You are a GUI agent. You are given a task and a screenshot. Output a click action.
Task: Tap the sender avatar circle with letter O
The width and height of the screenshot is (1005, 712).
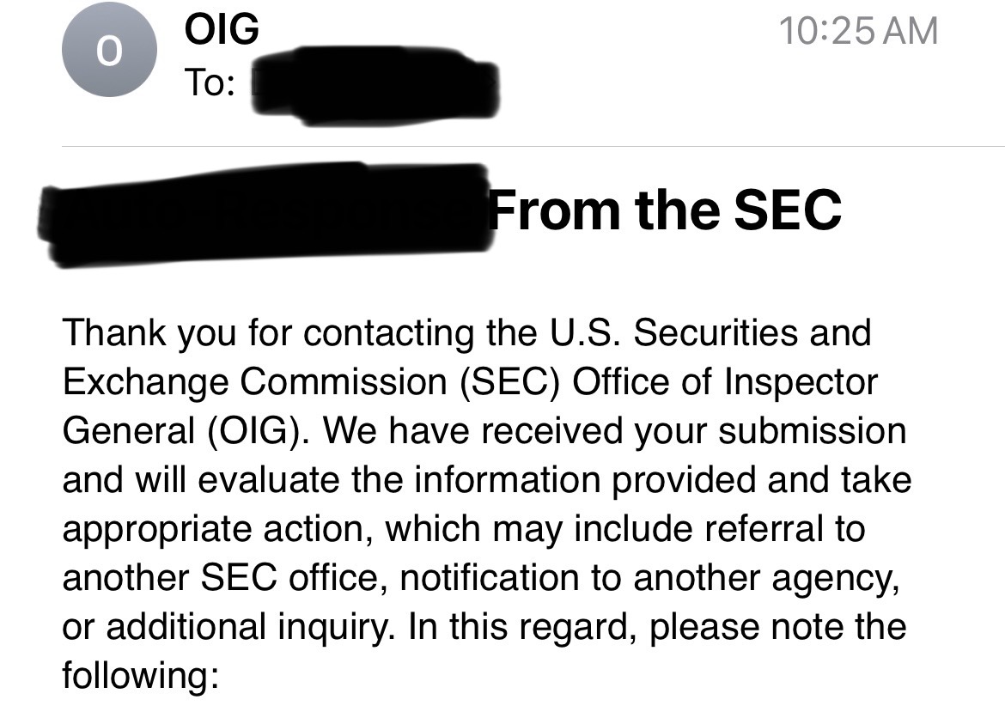[x=109, y=50]
